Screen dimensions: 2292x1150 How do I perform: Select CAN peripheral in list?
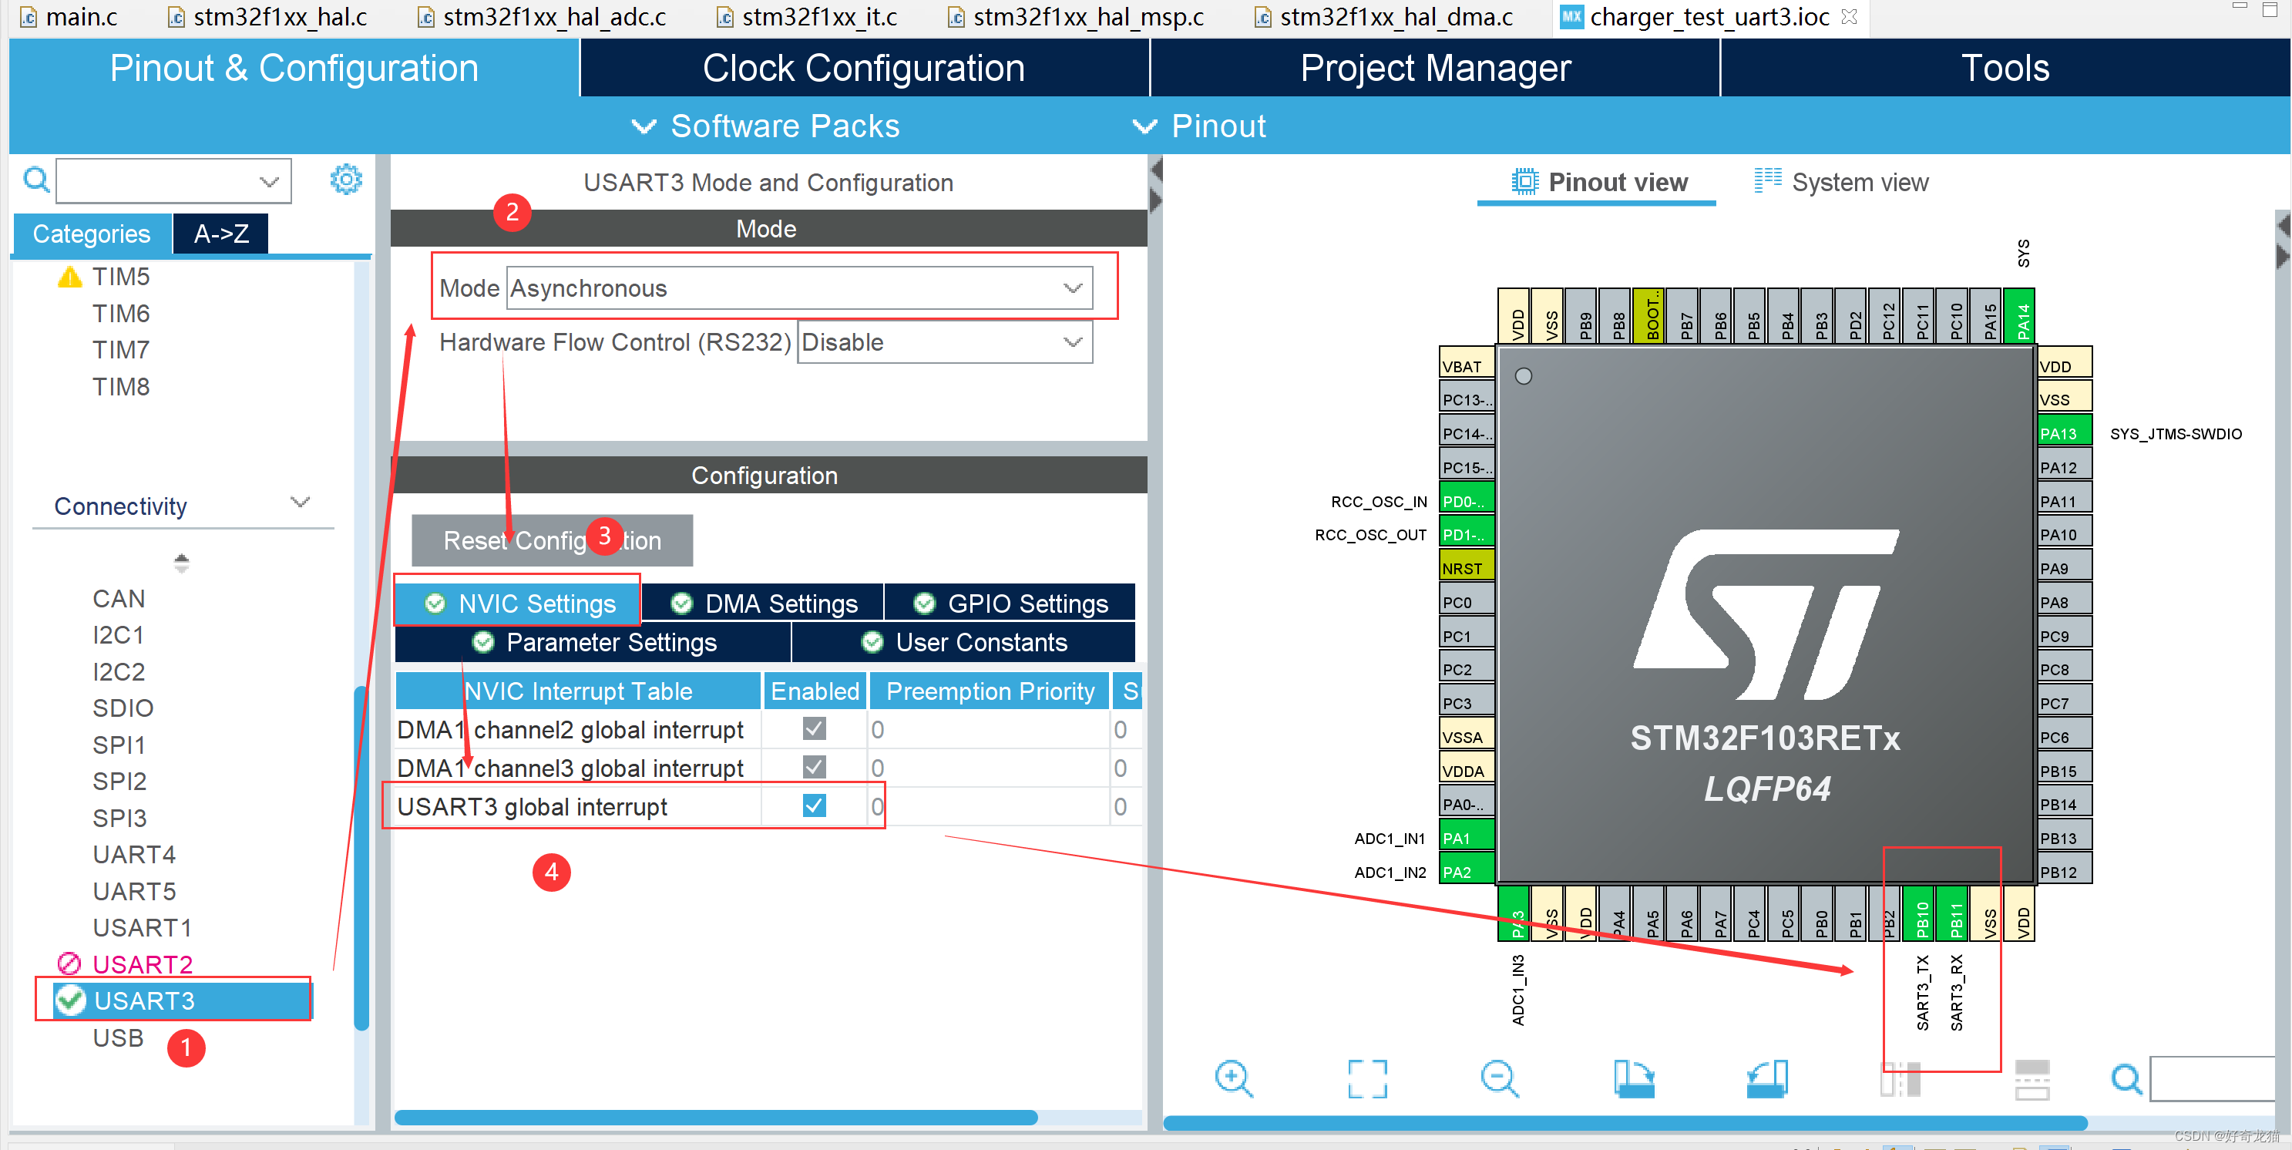click(x=119, y=598)
